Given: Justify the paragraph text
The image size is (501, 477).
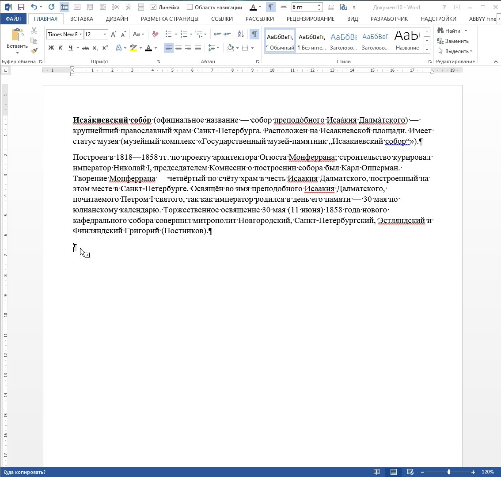Looking at the screenshot, I should pyautogui.click(x=198, y=48).
